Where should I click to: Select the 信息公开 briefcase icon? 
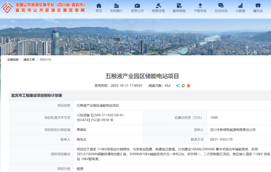[137, 6]
